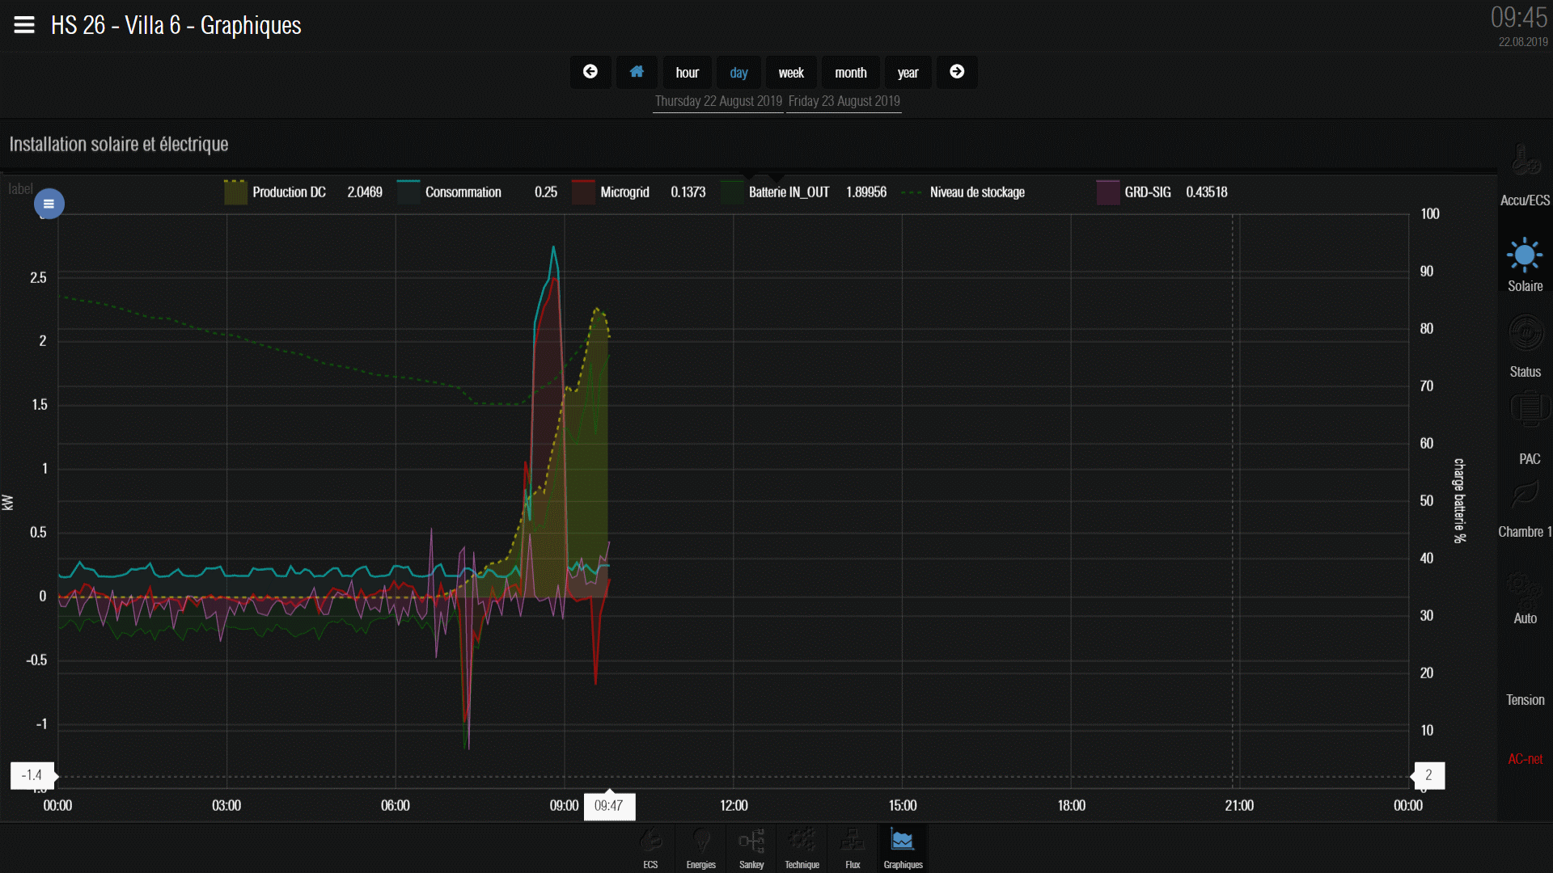Open the Solaire sun icon page
The image size is (1553, 873).
(1525, 264)
